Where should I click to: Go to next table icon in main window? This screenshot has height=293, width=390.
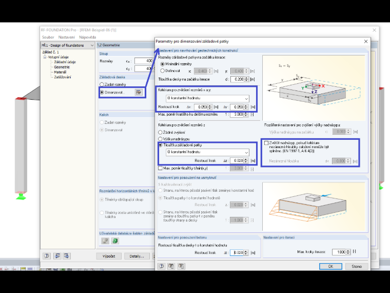66,256
